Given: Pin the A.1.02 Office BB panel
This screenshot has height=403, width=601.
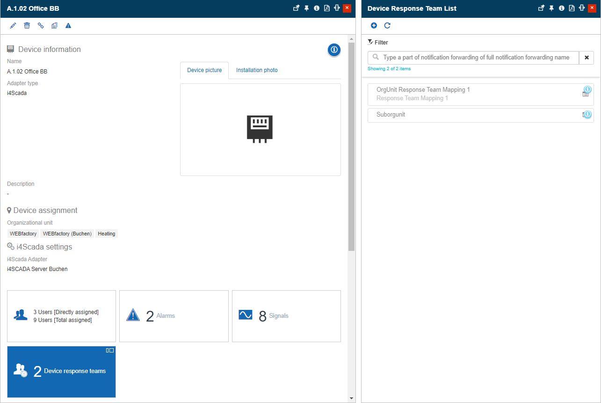Looking at the screenshot, I should tap(306, 8).
